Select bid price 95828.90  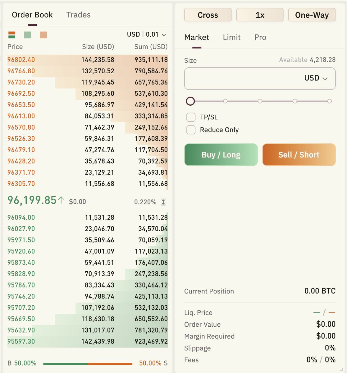pos(21,274)
